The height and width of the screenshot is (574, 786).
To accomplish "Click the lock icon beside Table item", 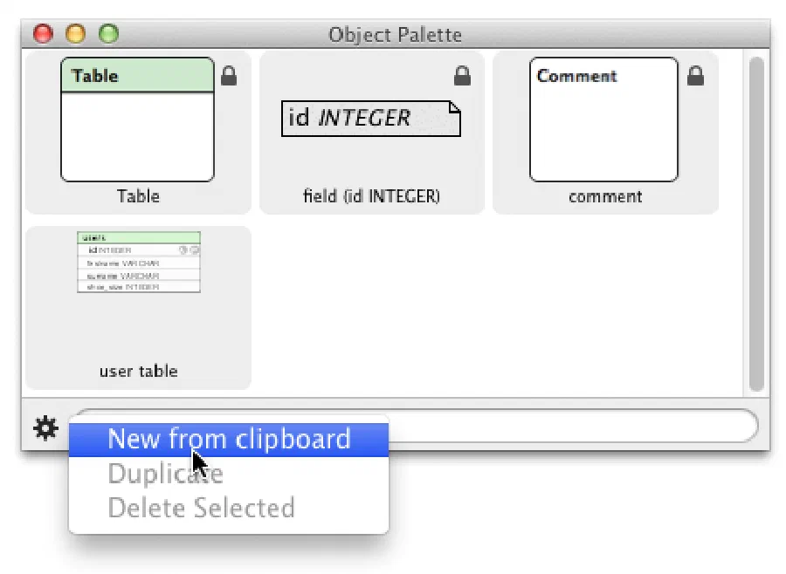I will pyautogui.click(x=229, y=76).
